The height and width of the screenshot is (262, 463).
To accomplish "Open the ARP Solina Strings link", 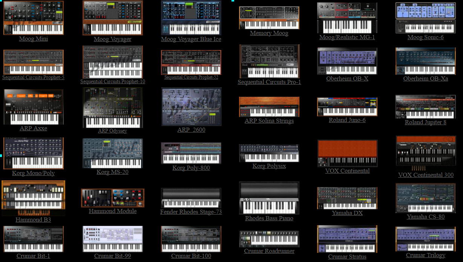I will point(269,121).
